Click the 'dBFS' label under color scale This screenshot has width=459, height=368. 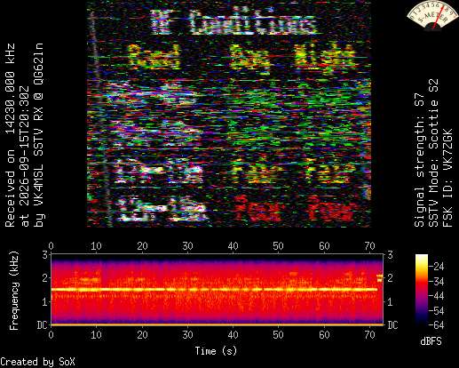(x=431, y=341)
